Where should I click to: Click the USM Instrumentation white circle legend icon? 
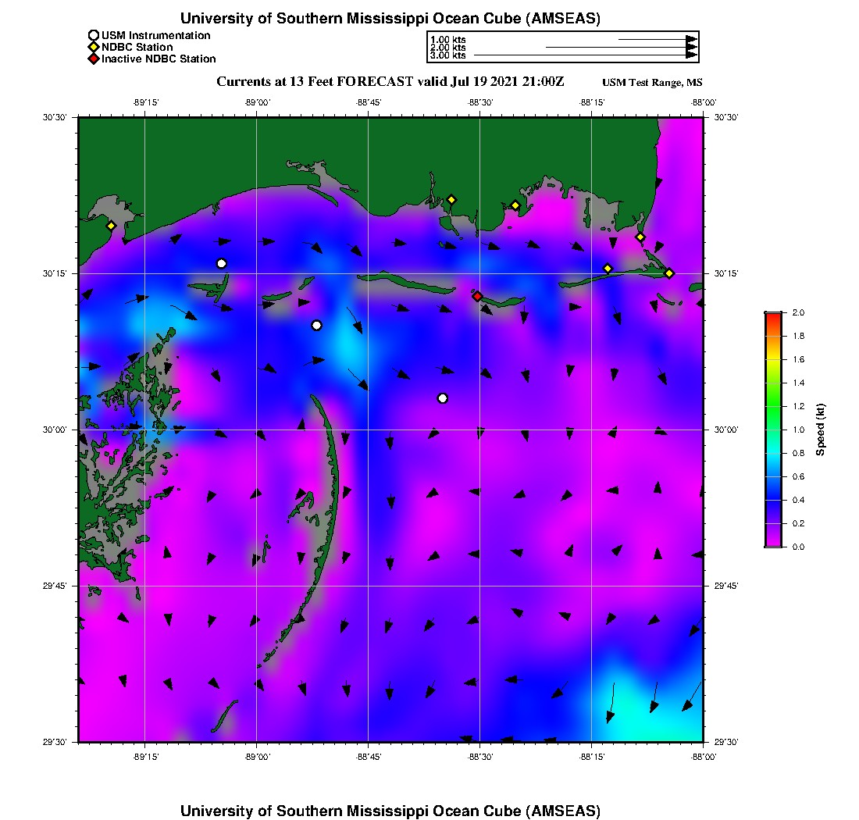point(94,35)
